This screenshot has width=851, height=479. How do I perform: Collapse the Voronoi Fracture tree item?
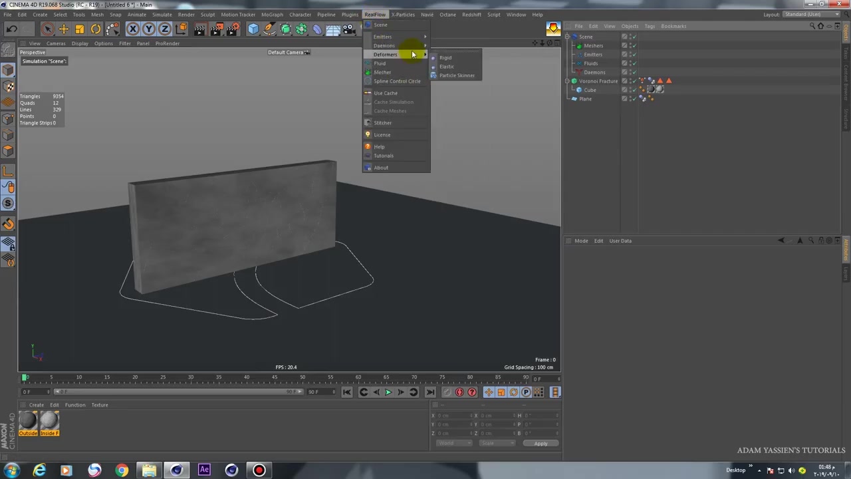tap(567, 81)
